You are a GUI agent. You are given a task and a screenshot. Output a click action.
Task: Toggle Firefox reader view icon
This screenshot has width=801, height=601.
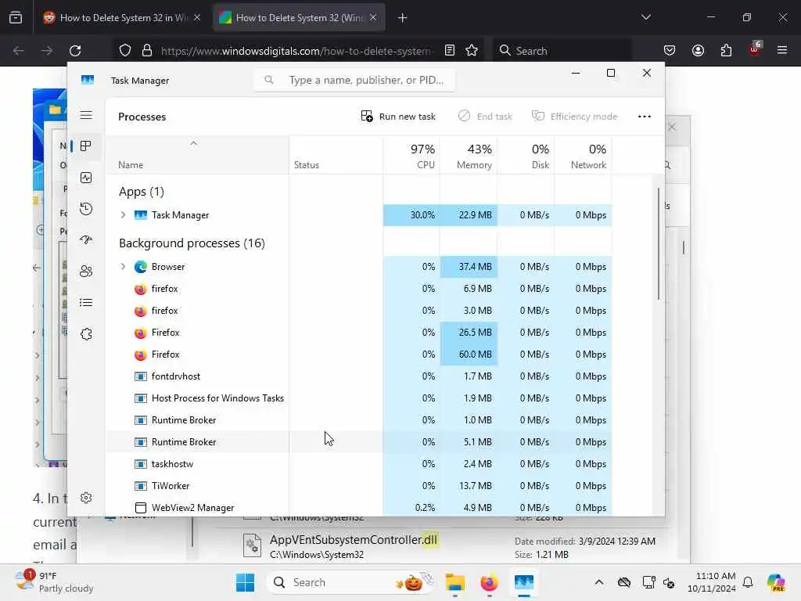(450, 51)
